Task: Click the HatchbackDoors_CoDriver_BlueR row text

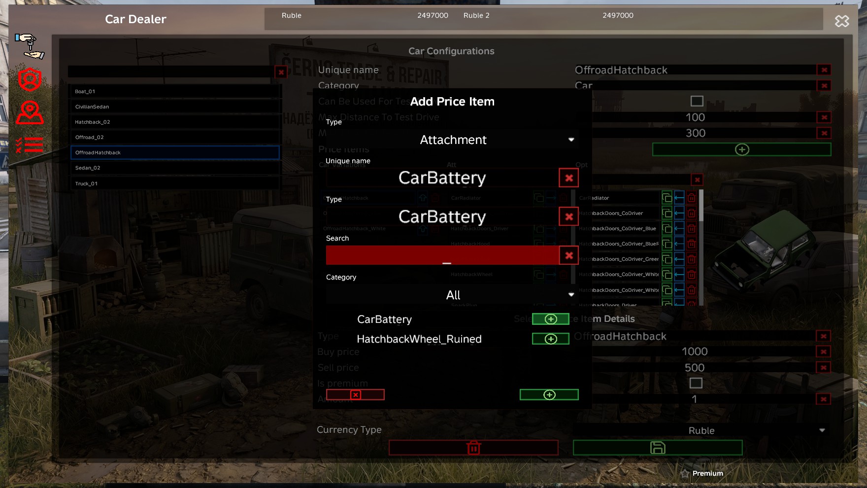Action: pos(619,244)
